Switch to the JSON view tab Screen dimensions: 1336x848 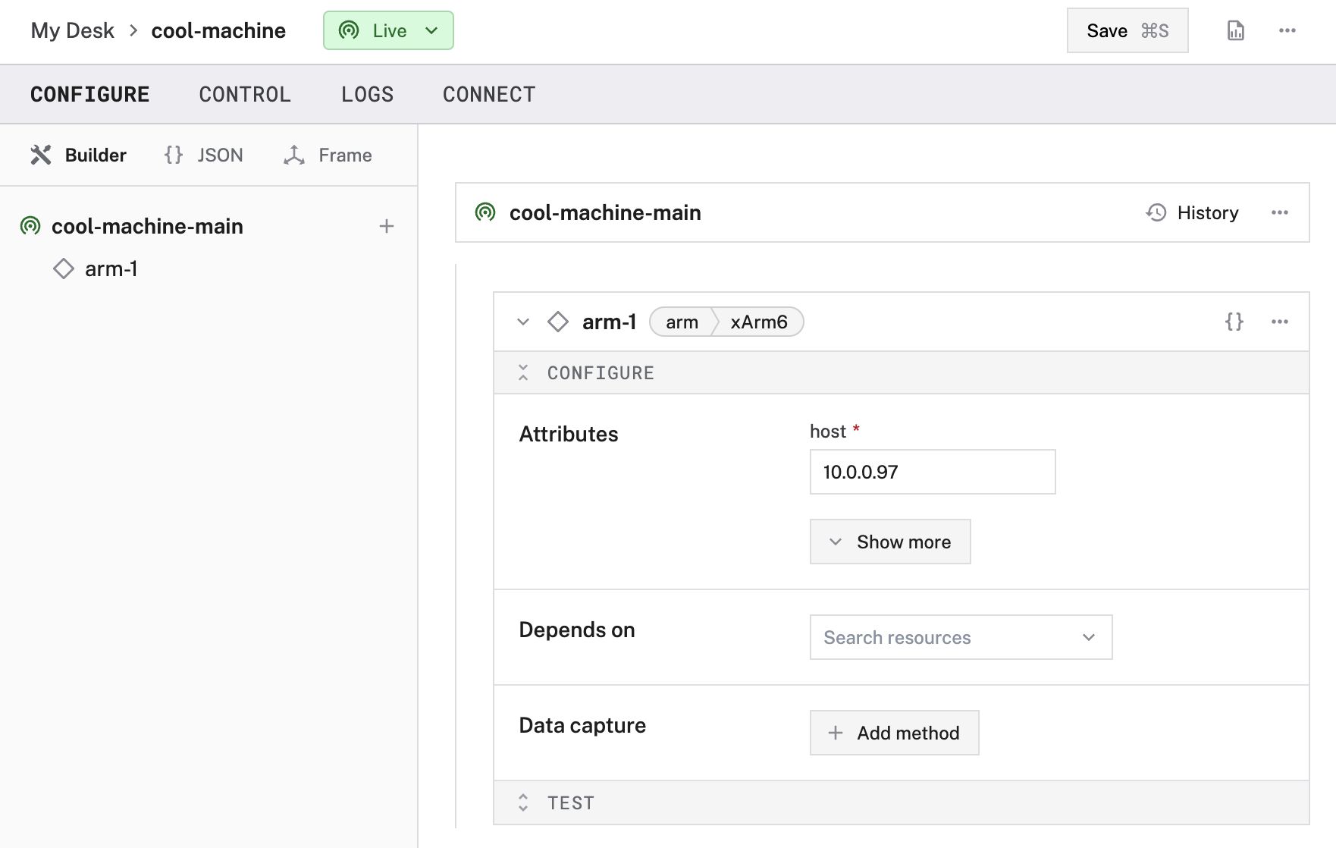(x=204, y=155)
